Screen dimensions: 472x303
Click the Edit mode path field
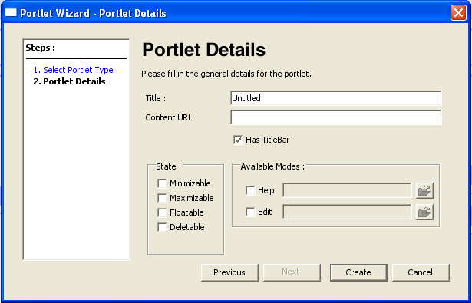tap(347, 212)
